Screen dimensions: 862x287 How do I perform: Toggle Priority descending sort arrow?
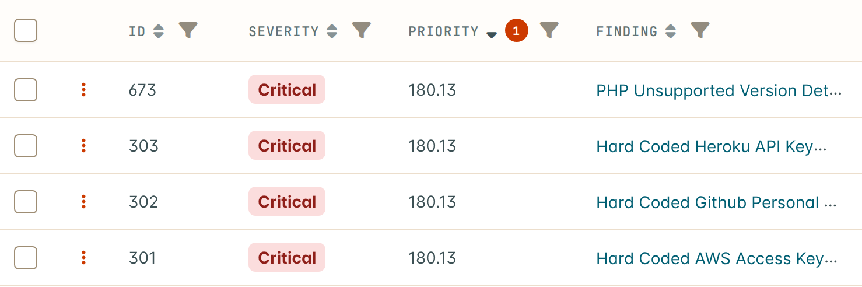(492, 35)
